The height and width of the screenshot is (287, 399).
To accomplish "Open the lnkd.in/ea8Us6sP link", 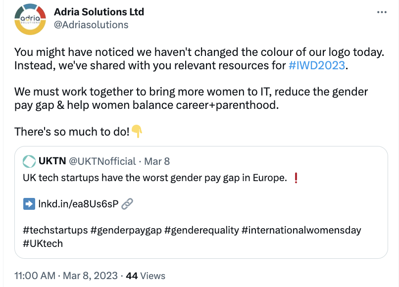I will coord(78,204).
